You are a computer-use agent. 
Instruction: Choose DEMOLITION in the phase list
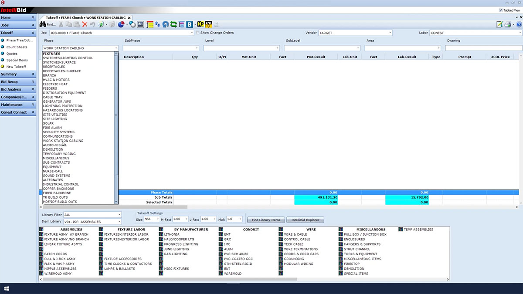tap(53, 149)
